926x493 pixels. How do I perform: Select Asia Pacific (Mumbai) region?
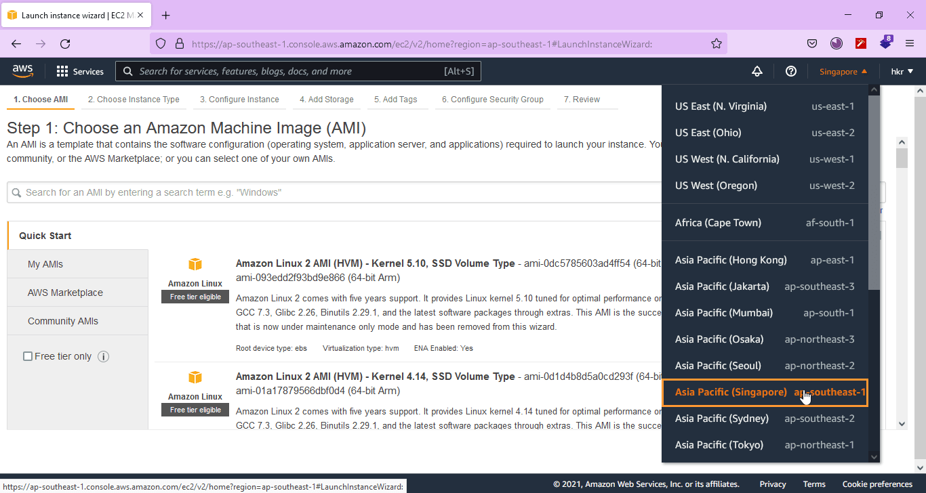pos(765,313)
